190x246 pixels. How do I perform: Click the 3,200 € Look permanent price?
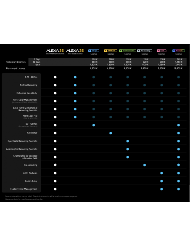tap(162, 68)
